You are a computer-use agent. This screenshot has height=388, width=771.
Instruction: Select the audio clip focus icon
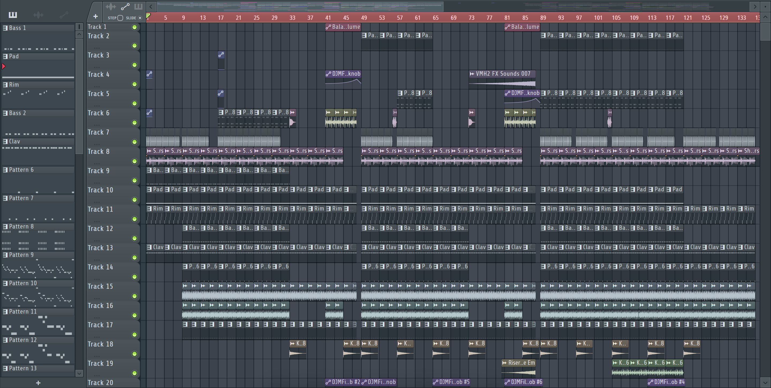(111, 7)
